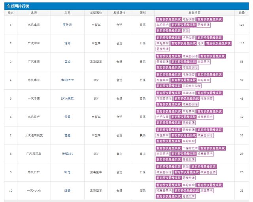The width and height of the screenshot is (253, 202).
Task: Select the 减震器异响 tag in 传祺GS4 row
Action: pos(205,154)
